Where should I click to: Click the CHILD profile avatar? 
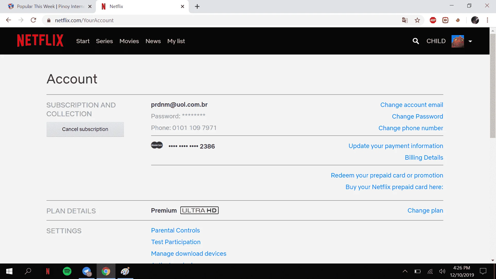(458, 41)
